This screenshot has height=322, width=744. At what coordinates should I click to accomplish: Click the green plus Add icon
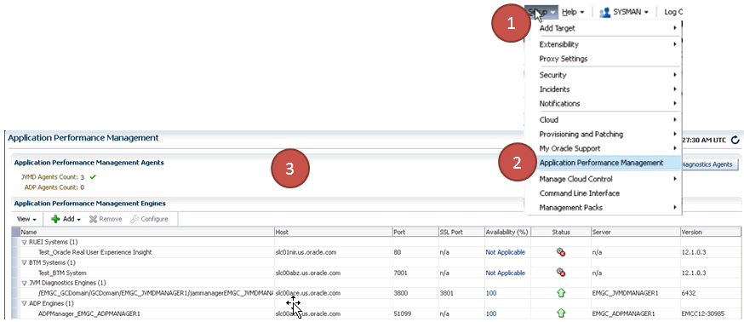(55, 219)
